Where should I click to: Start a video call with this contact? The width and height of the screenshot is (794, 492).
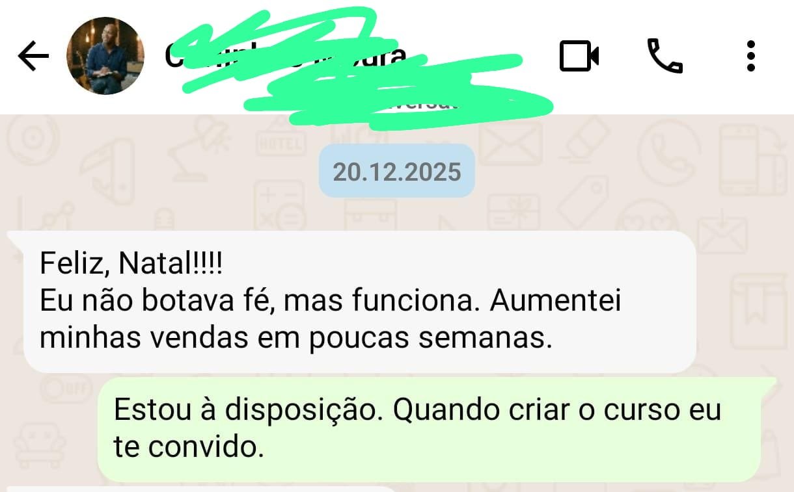[579, 56]
